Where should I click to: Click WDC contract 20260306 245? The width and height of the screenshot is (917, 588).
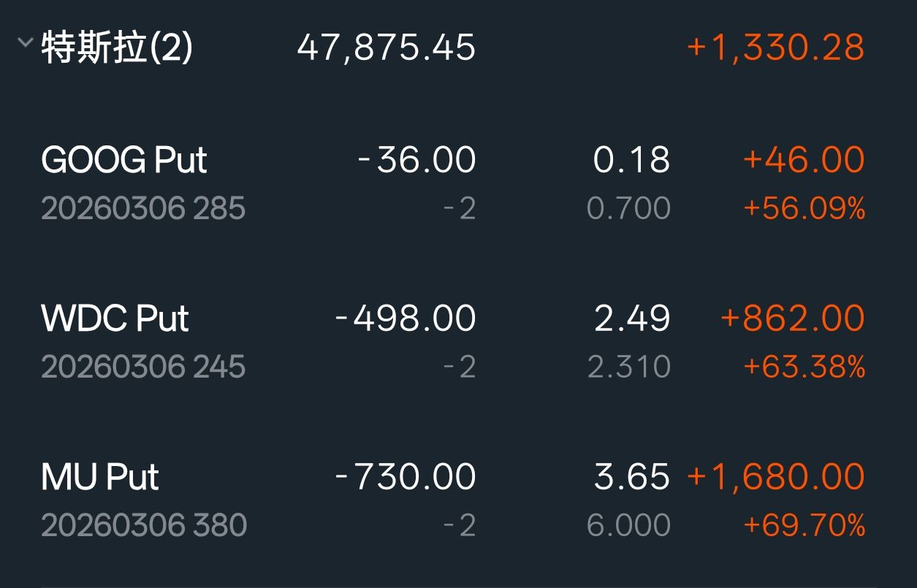tap(143, 367)
